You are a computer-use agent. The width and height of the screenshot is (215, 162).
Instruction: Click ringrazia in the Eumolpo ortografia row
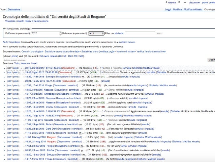point(135,77)
